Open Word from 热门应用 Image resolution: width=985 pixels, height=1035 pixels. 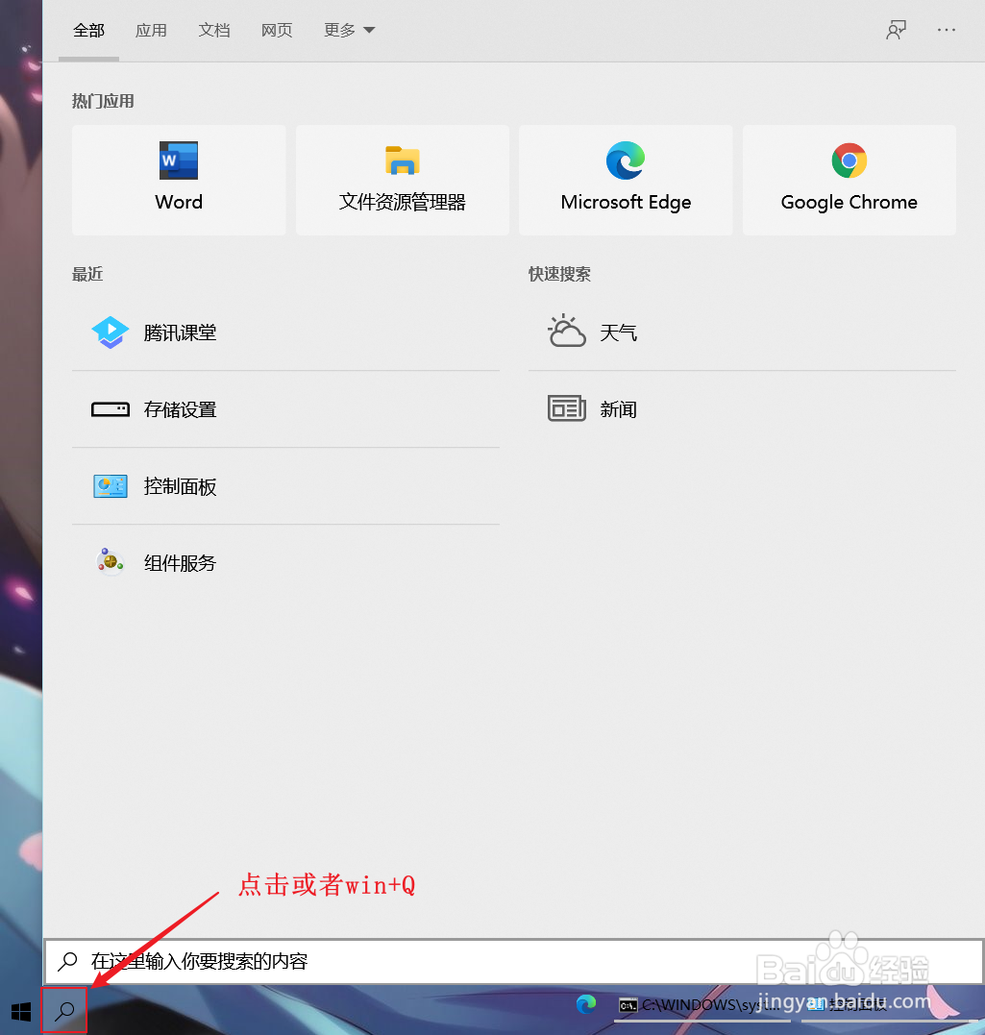pos(178,180)
